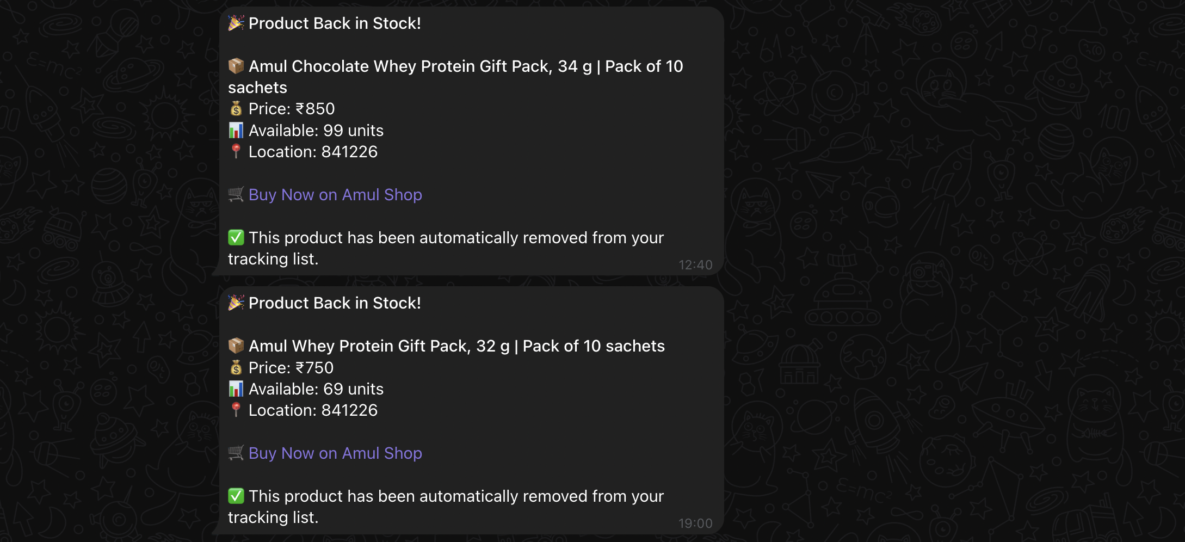Click pushpin icon in second message's Location line
1185x542 pixels.
(236, 410)
